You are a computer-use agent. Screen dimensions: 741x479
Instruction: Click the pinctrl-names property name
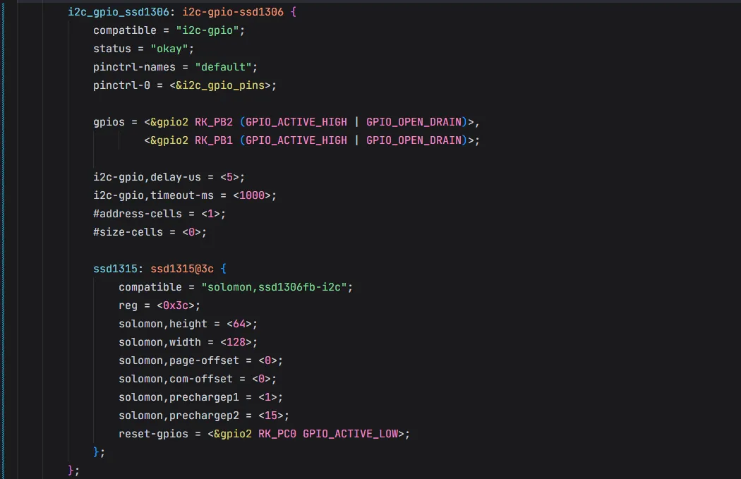click(x=134, y=67)
